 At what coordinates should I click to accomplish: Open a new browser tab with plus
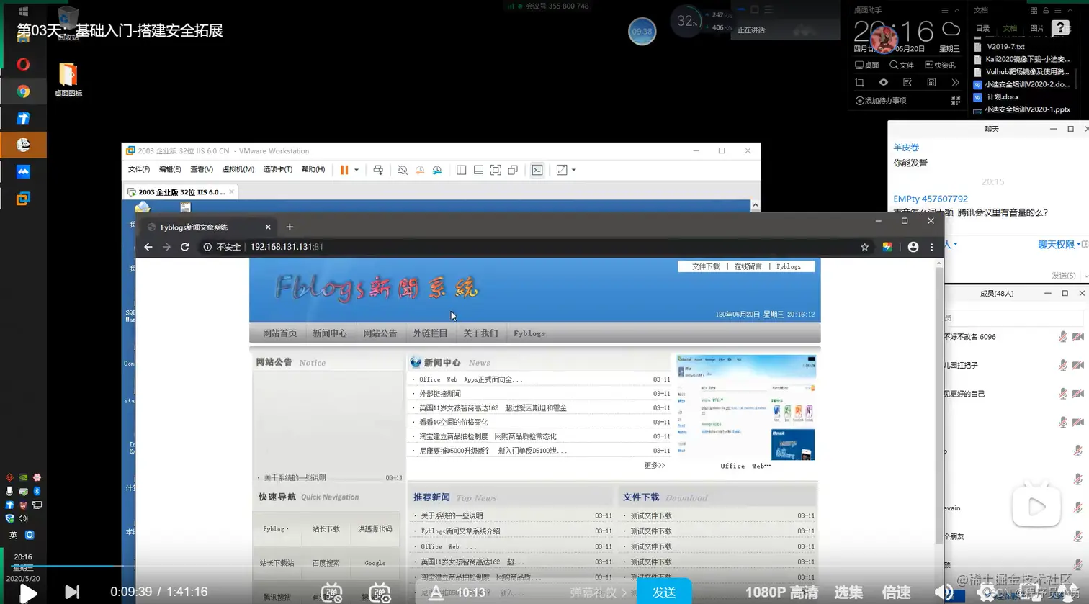[x=290, y=227]
